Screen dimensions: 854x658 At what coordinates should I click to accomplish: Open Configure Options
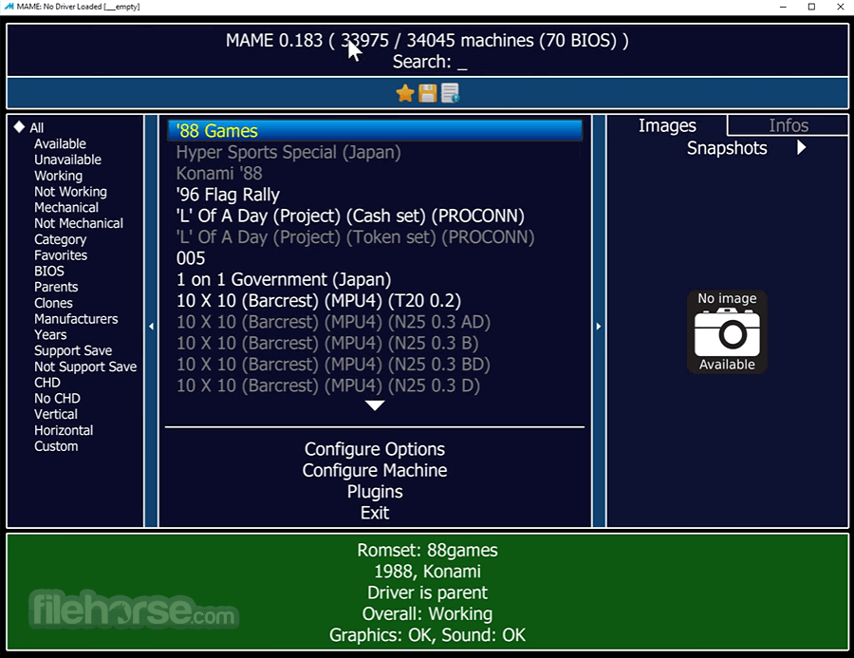click(374, 449)
